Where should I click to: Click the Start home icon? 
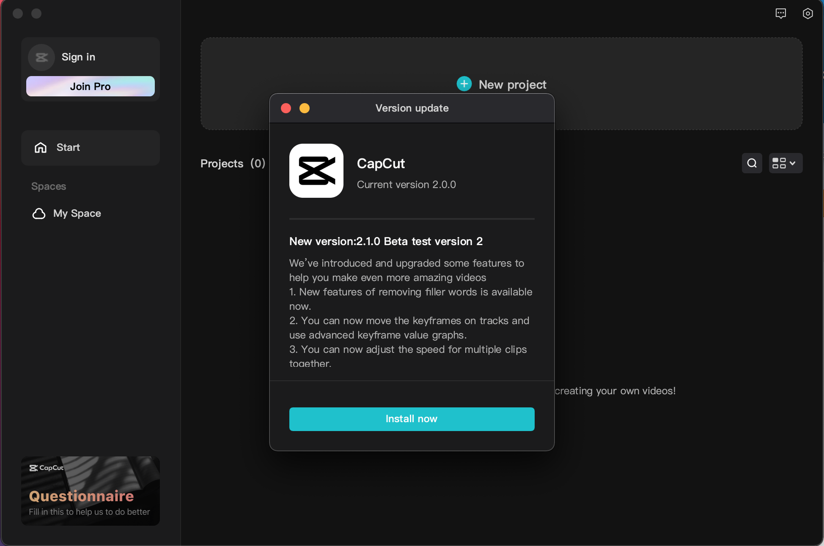click(41, 147)
